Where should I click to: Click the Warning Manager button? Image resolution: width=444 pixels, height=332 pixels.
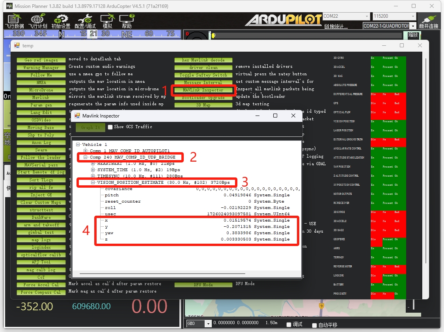click(41, 67)
